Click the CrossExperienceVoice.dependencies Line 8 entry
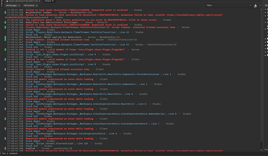Image resolution: width=268 pixels, height=156 pixels. [x=101, y=114]
